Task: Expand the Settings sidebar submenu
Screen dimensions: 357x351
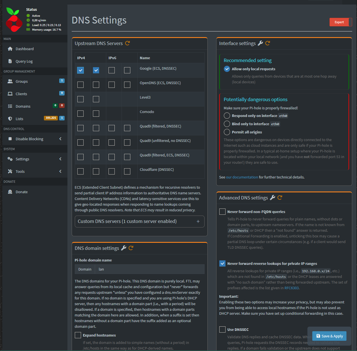Action: click(x=35, y=159)
